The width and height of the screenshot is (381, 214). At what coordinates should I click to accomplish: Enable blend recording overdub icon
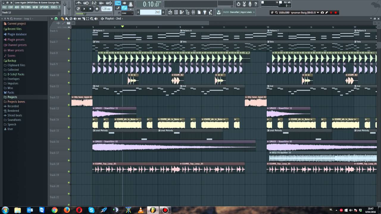pyautogui.click(x=101, y=3)
